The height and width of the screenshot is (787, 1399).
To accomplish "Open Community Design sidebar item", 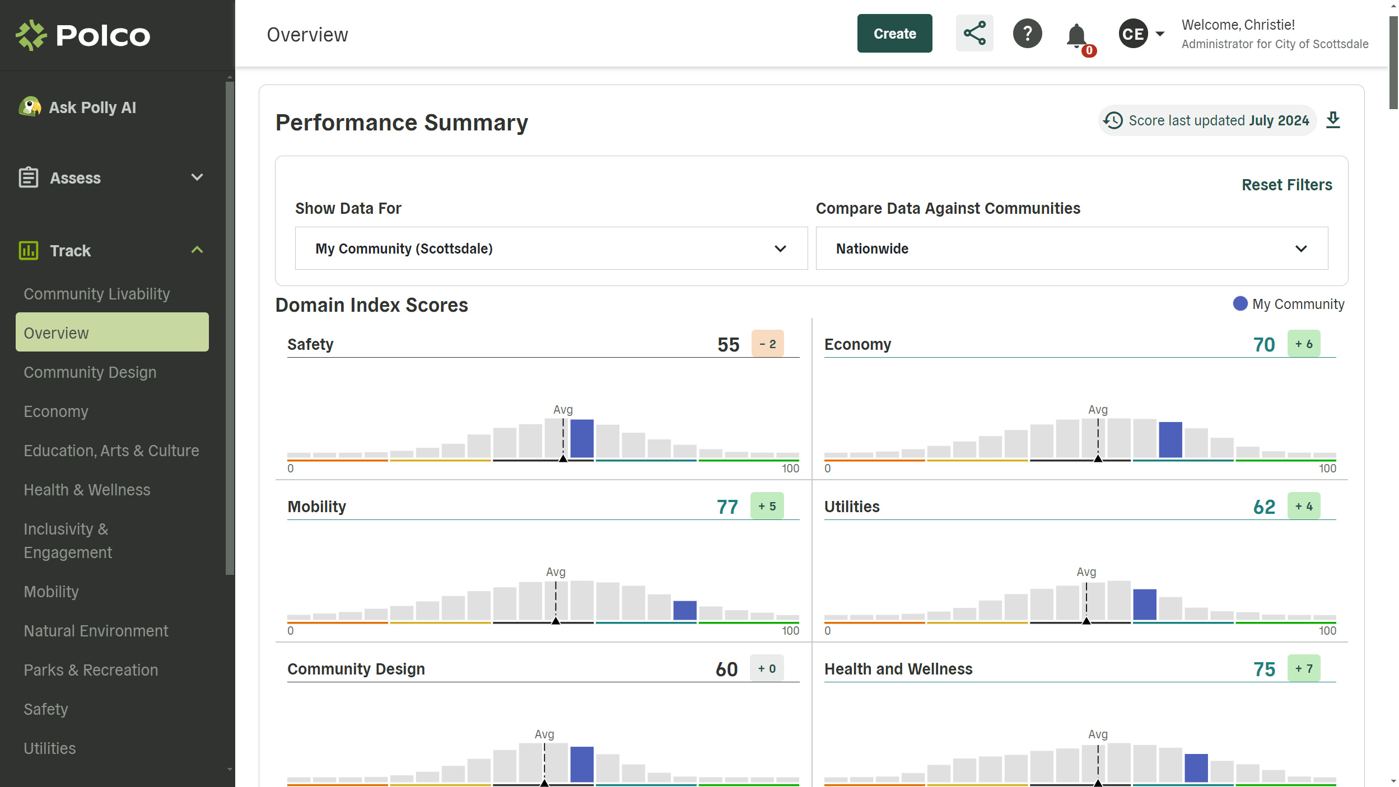I will [x=90, y=372].
